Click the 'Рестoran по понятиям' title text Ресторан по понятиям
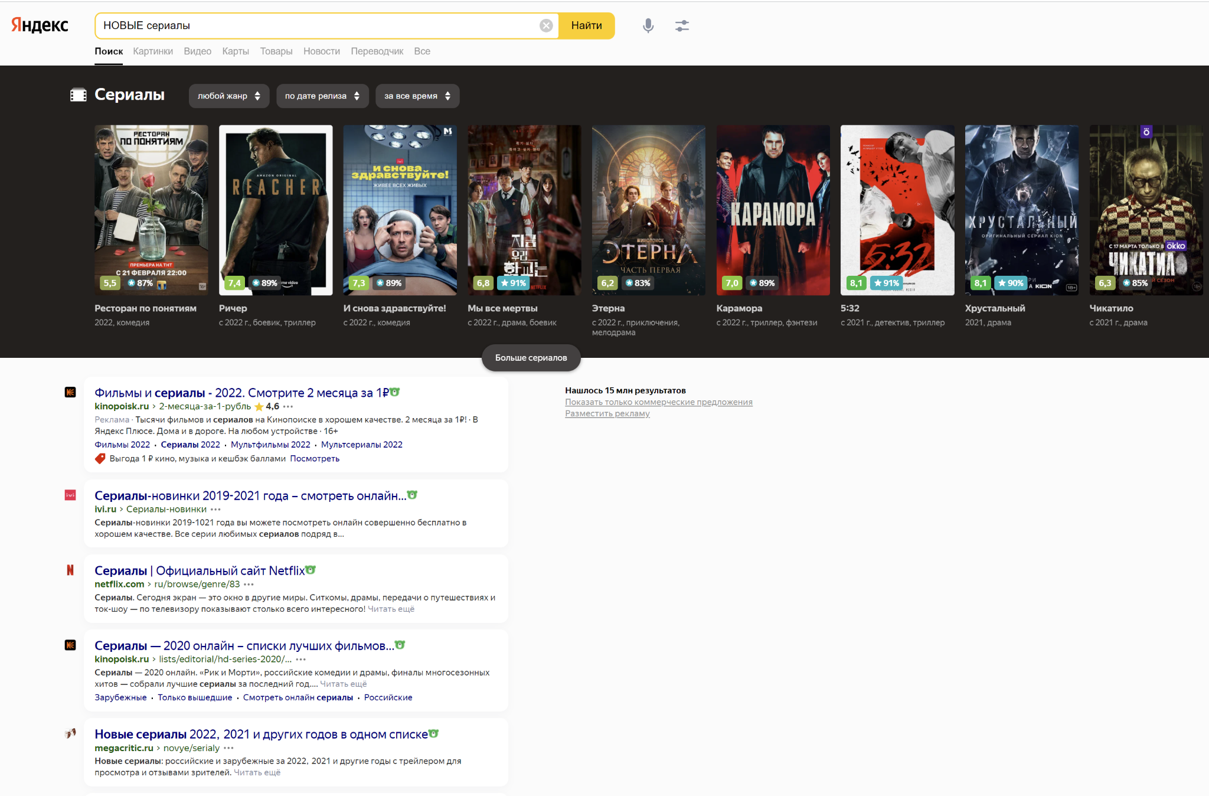This screenshot has width=1209, height=796. click(x=145, y=308)
